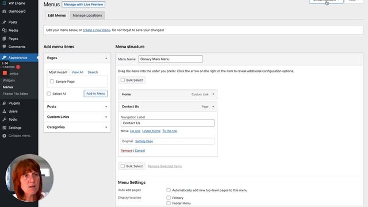Move Contact Us up one

tap(135, 131)
